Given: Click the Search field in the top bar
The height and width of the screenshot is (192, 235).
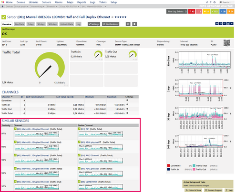Looking at the screenshot, I should (227, 2).
